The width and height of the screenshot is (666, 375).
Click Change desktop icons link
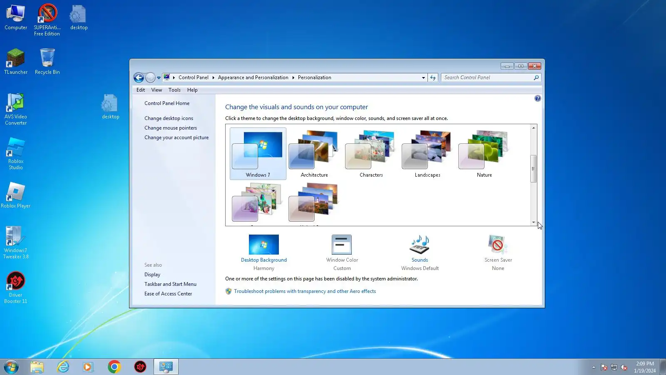click(169, 118)
